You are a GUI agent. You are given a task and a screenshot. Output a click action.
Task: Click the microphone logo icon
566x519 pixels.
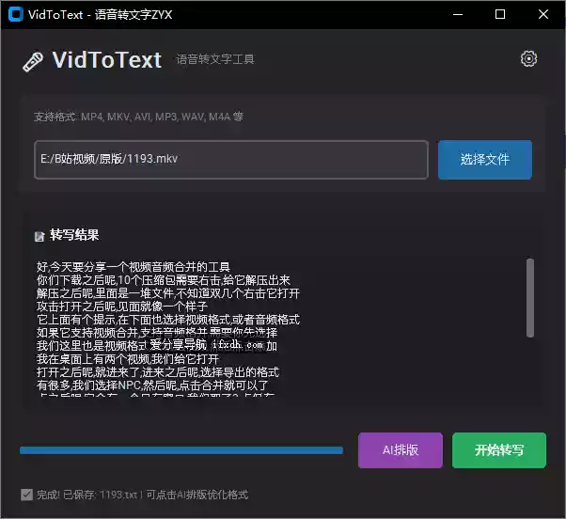33,62
